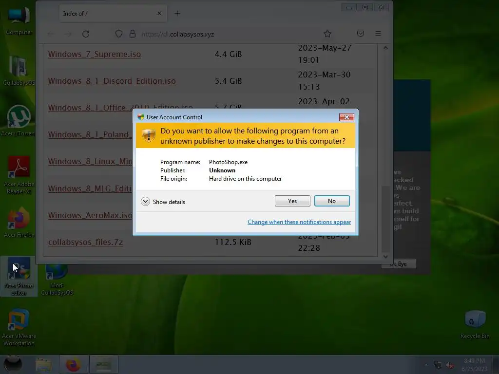Close the Index of / tab
Screen dimensions: 499x374
pos(159,13)
